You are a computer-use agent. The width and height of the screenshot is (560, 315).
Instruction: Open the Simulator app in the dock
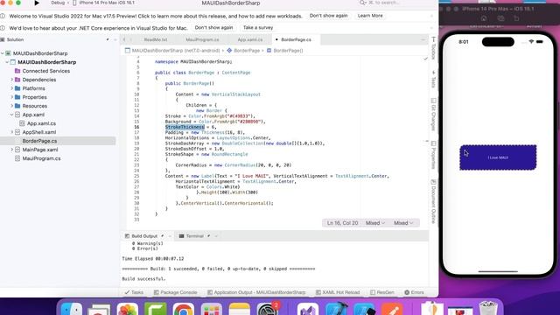364,309
